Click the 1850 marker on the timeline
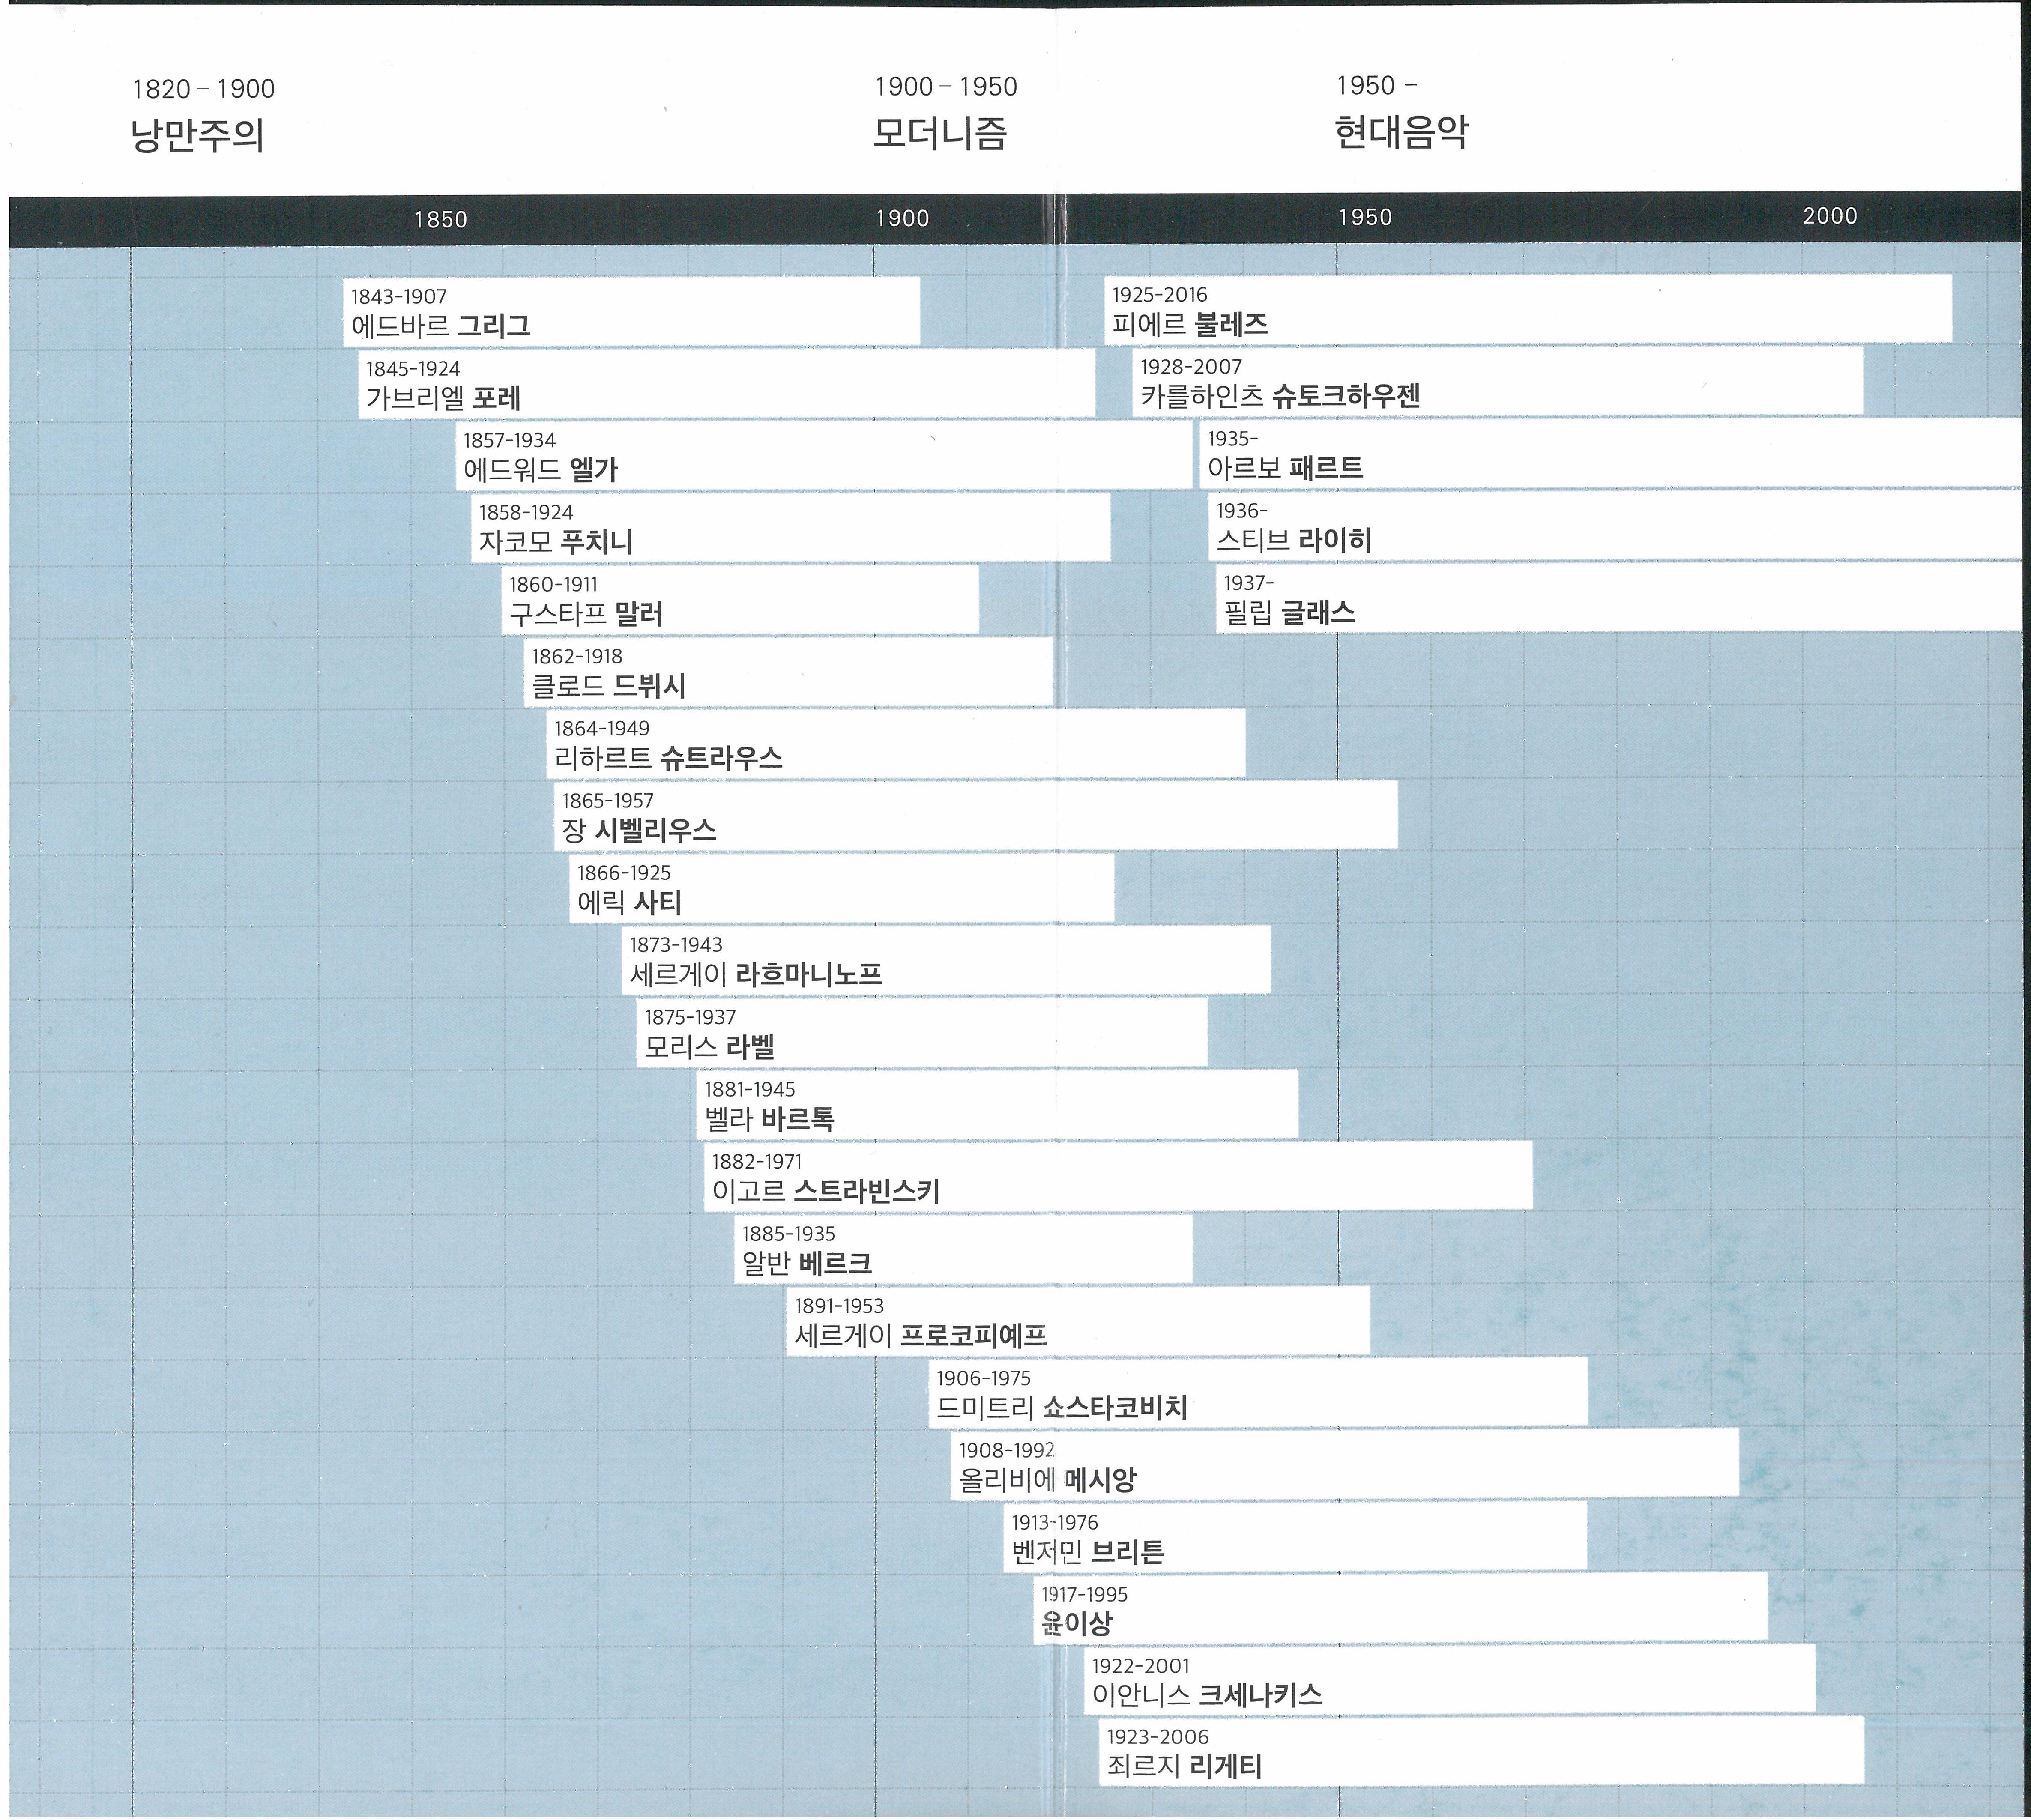Screen dimensions: 2031x1820 coord(440,219)
